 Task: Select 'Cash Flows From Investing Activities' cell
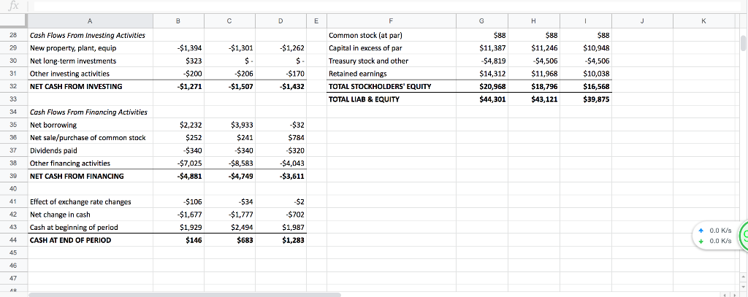(90, 35)
